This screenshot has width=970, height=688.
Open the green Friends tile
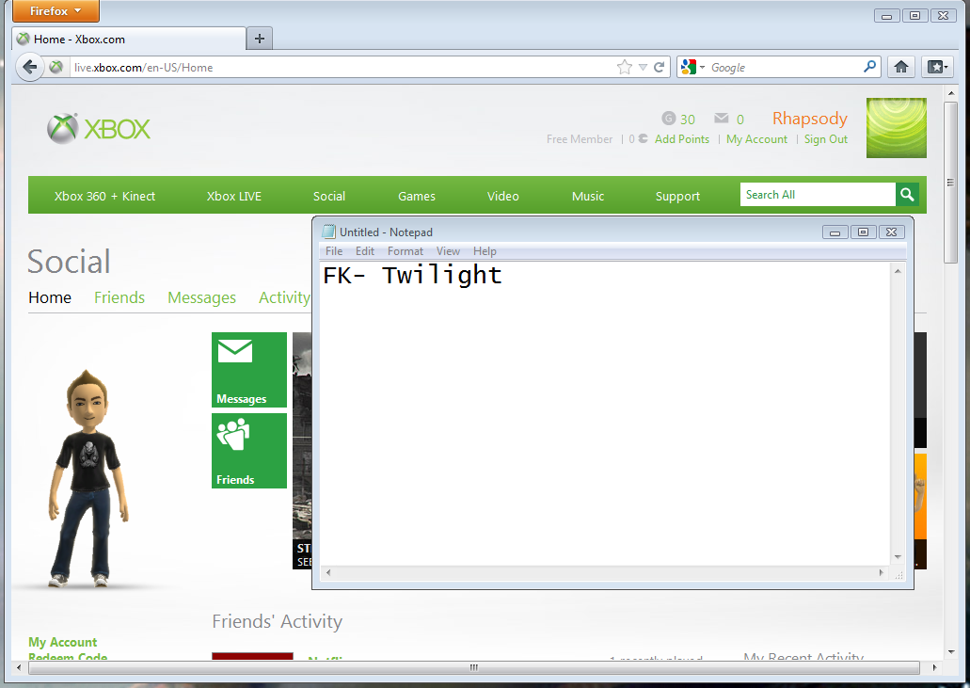[x=249, y=451]
